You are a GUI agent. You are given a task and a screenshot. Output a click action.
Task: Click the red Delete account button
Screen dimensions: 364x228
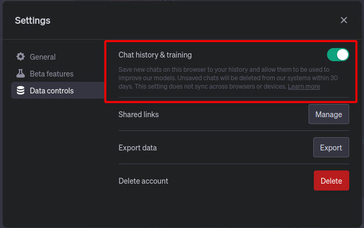click(x=331, y=180)
